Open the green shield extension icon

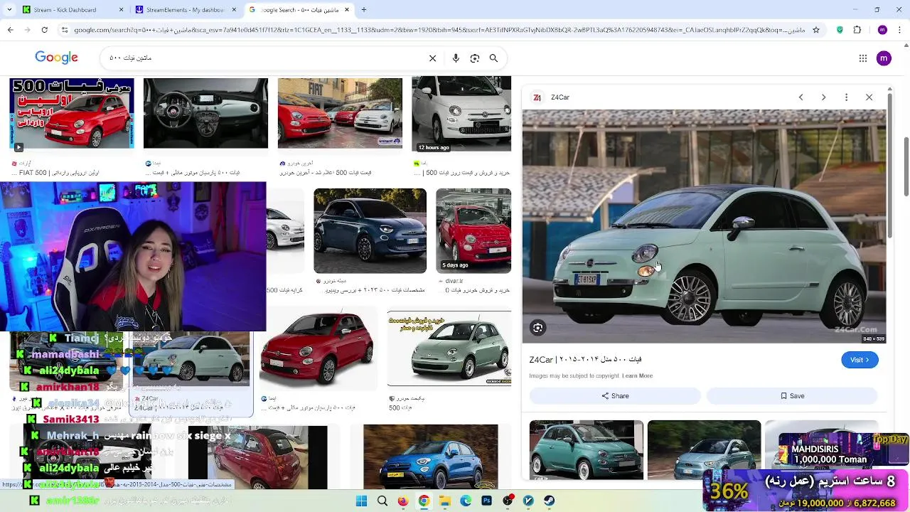(840, 30)
